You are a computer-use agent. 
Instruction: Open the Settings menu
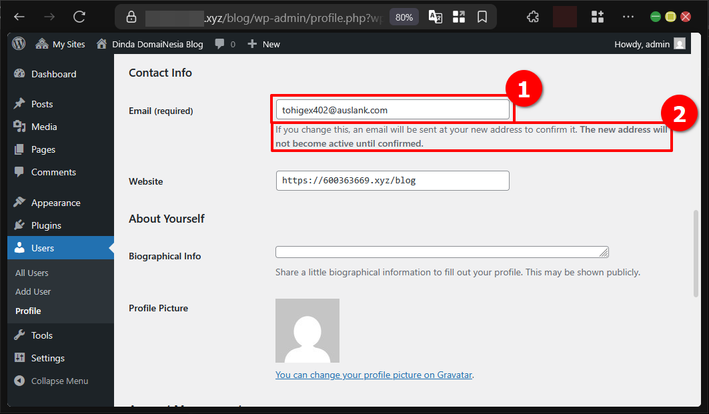pos(47,358)
